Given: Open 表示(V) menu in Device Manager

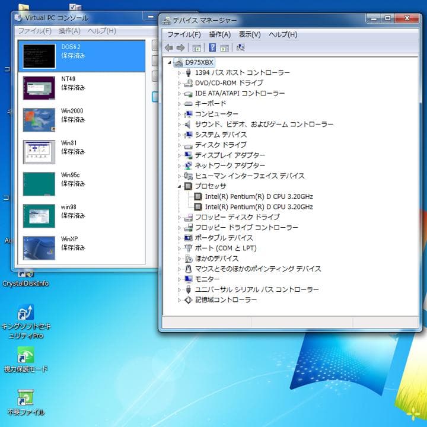Looking at the screenshot, I should (x=250, y=34).
